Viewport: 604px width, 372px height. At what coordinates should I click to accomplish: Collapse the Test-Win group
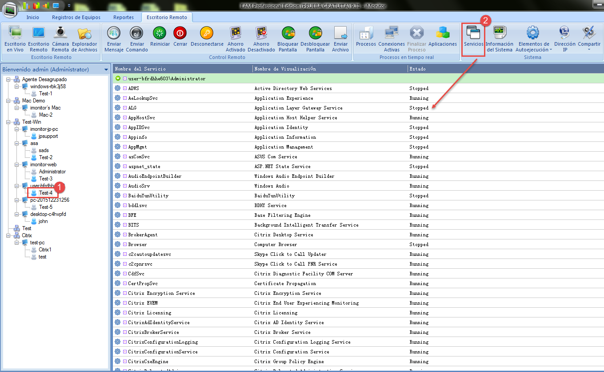[x=8, y=122]
